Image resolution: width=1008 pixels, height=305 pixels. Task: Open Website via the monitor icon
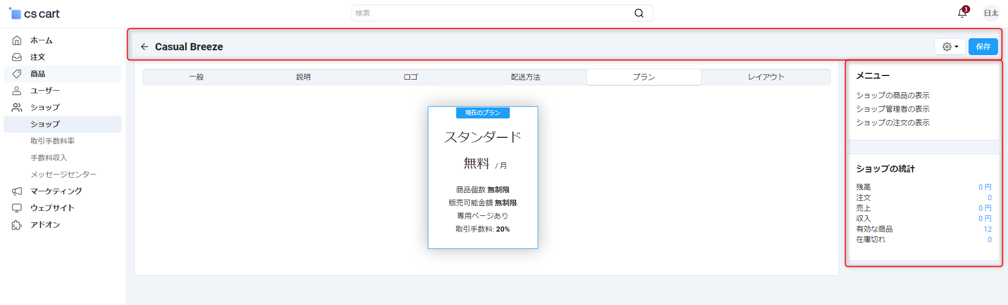pyautogui.click(x=17, y=208)
